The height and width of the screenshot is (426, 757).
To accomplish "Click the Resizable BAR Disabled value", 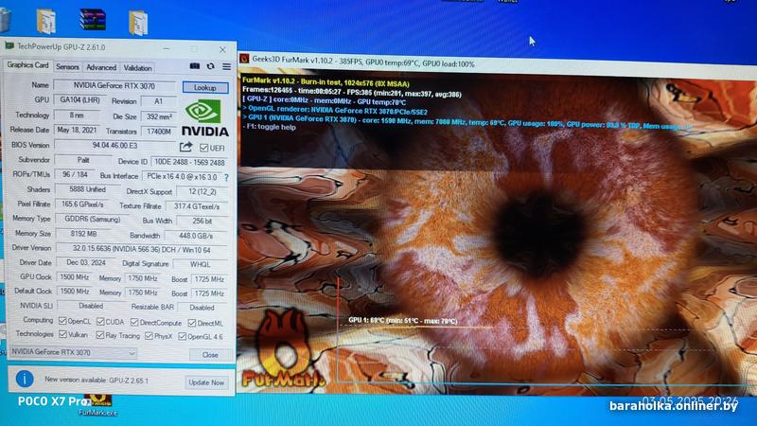I will point(202,307).
